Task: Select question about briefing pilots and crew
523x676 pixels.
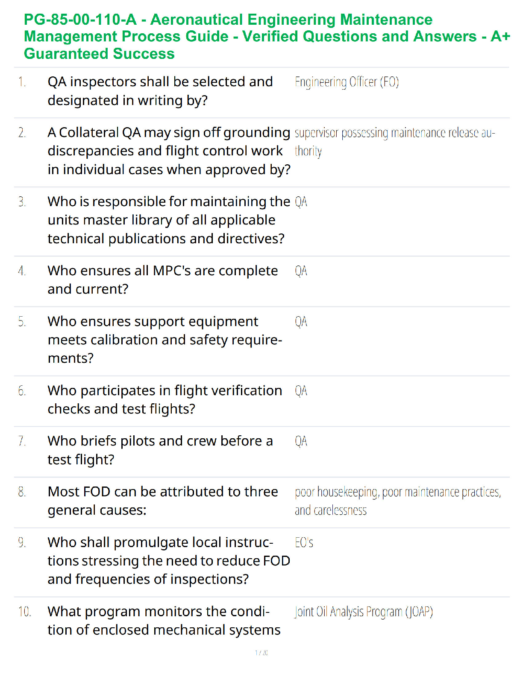Action: coord(160,450)
